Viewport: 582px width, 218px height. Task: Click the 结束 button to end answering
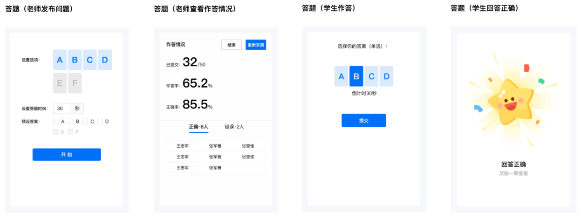pyautogui.click(x=232, y=45)
